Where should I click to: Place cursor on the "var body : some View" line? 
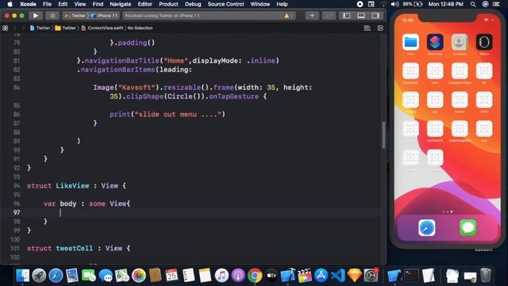87,203
